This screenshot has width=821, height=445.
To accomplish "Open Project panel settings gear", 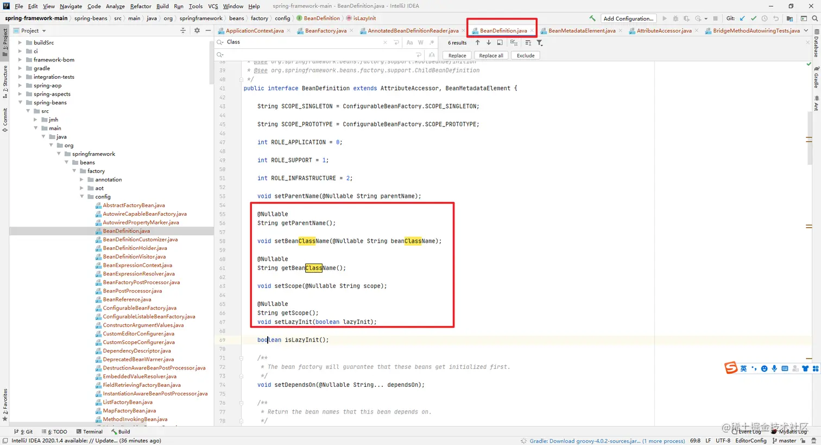I will (197, 30).
